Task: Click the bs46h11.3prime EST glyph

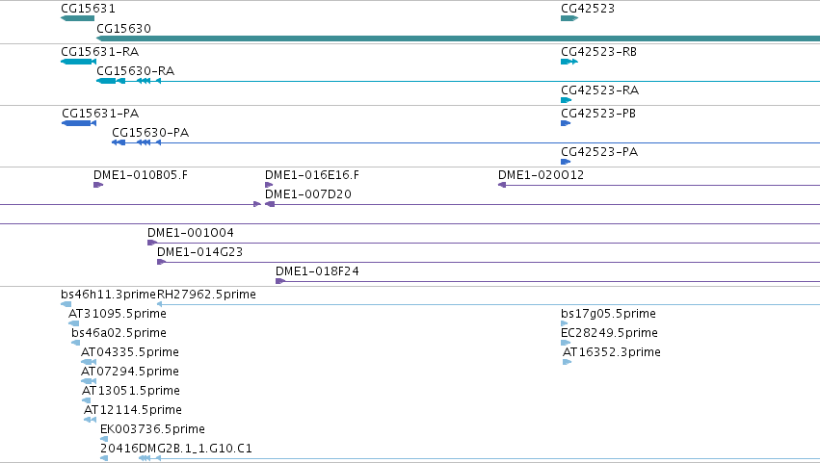Action: (x=66, y=305)
